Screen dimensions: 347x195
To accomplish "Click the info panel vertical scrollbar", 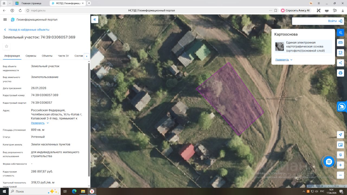I will [x=89, y=119].
